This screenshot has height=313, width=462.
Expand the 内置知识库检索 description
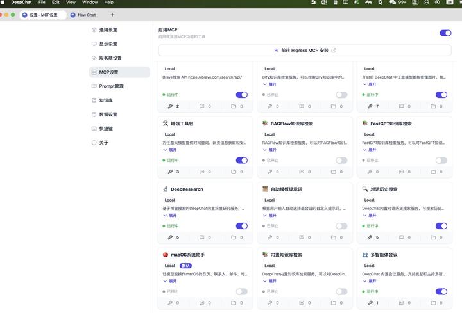coord(269,281)
